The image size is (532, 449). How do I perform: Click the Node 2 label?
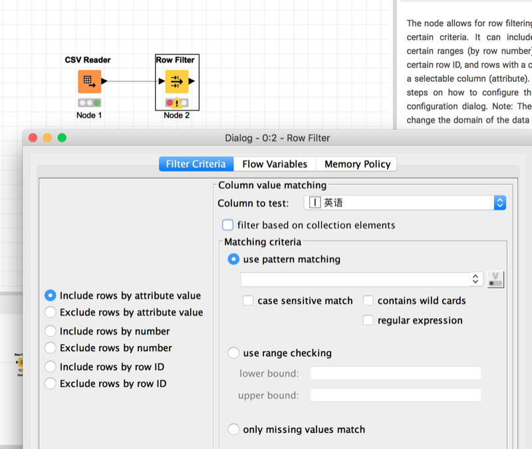coord(176,115)
